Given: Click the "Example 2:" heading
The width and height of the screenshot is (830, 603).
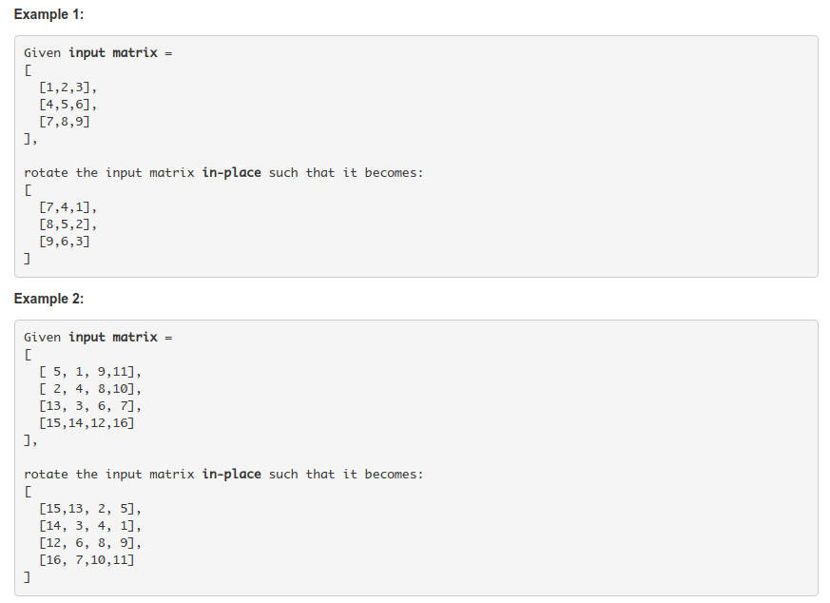Looking at the screenshot, I should 48,299.
